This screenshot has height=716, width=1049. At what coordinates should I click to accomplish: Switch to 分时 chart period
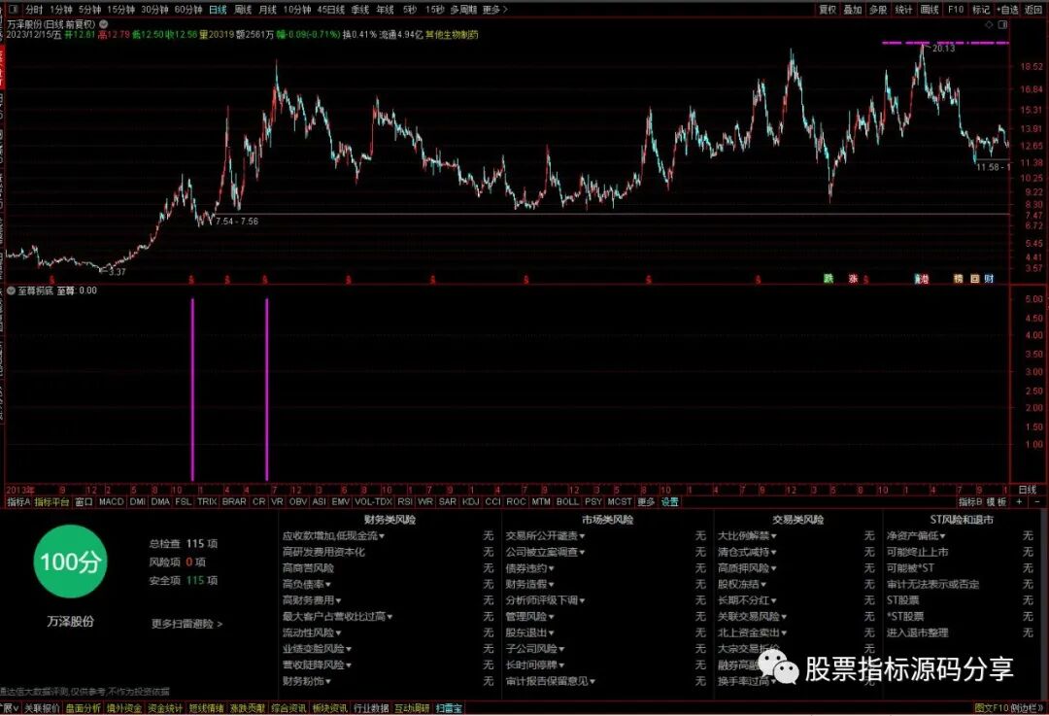pyautogui.click(x=34, y=10)
